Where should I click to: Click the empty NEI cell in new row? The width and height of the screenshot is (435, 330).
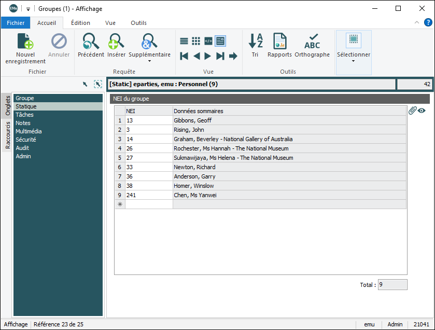pos(148,204)
